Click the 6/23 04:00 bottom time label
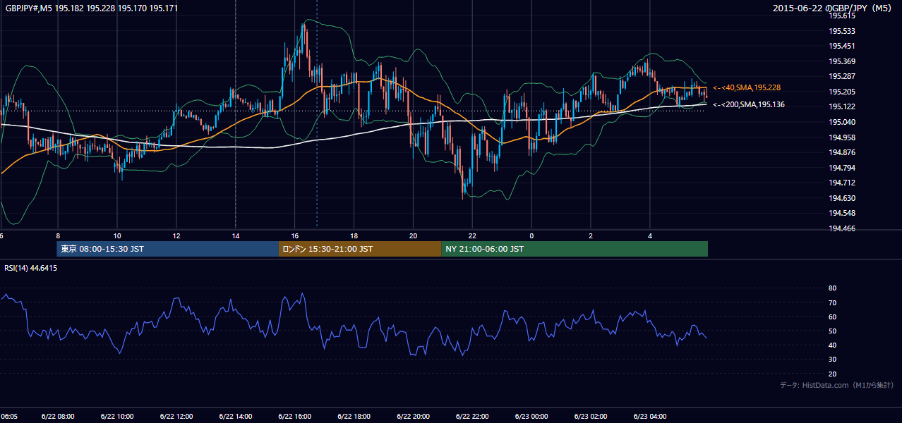The image size is (902, 423). coord(650,416)
